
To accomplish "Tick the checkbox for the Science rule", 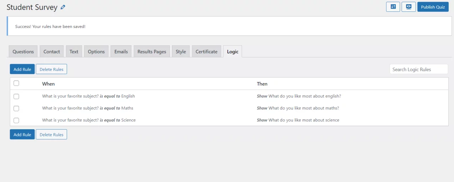I will tap(16, 120).
